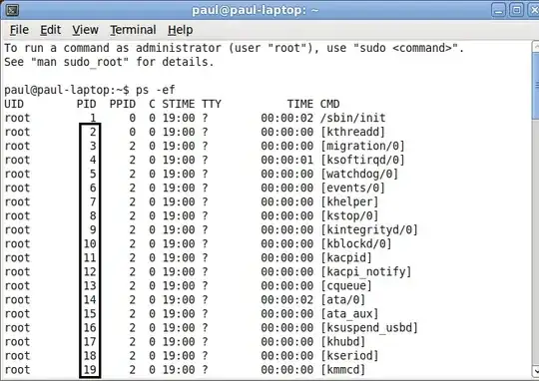Screen dimensions: 539x381
Task: Close the terminal window
Action: [533, 10]
